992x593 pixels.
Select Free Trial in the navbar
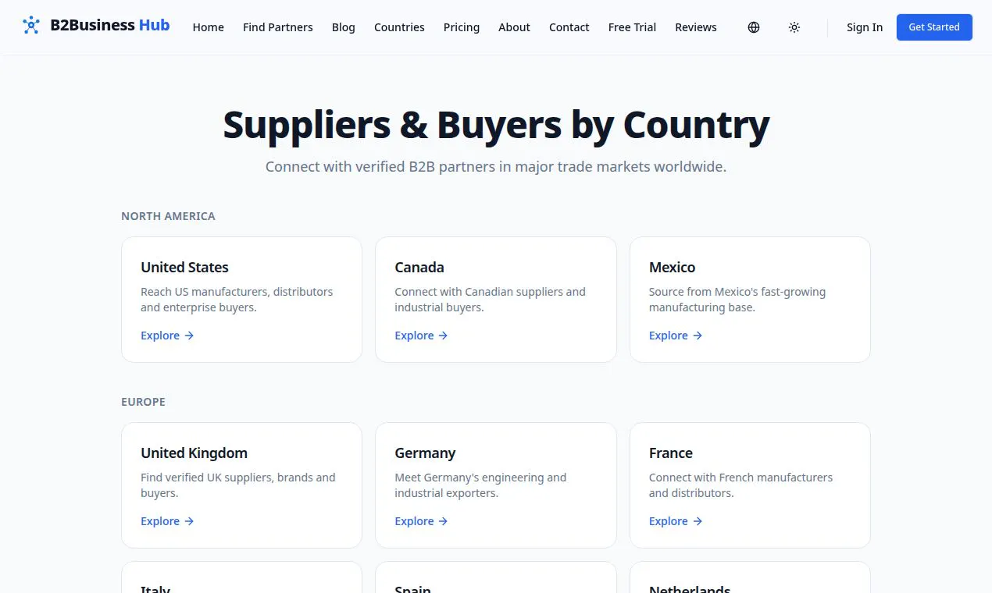click(x=633, y=27)
